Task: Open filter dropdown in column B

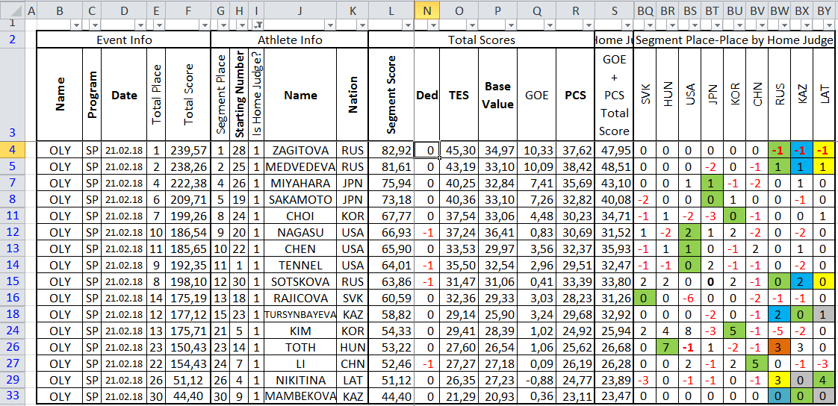Action: 76,25
